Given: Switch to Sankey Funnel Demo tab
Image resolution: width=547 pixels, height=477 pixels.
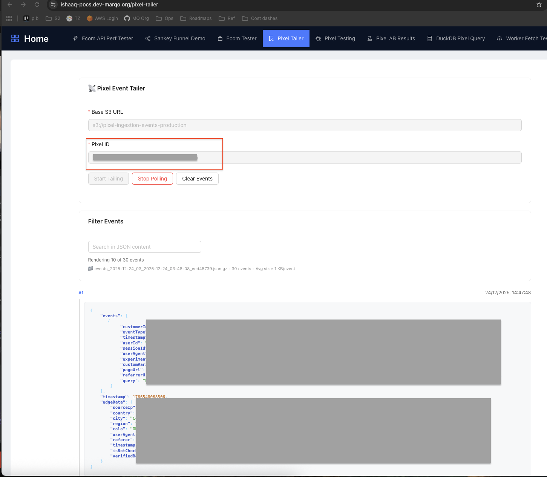Looking at the screenshot, I should (175, 38).
